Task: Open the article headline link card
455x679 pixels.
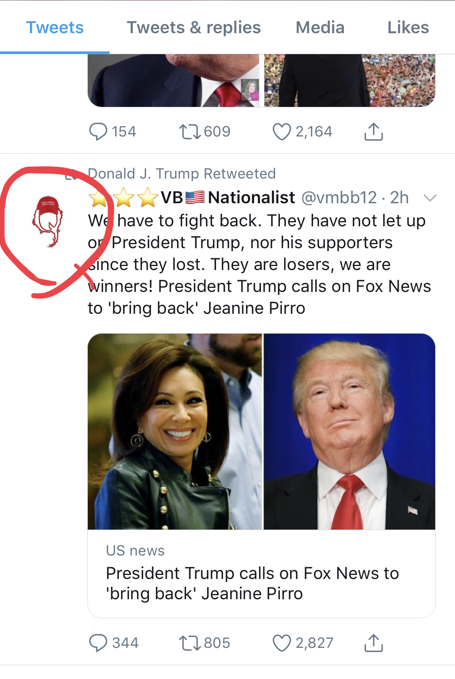Action: tap(252, 583)
